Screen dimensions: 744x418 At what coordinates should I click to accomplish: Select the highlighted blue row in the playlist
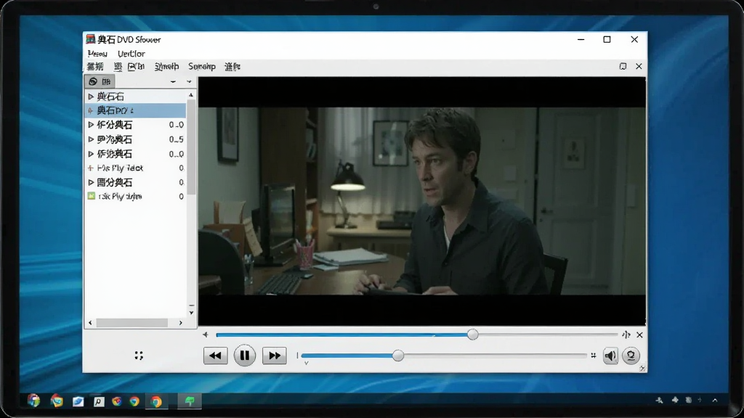(x=135, y=110)
